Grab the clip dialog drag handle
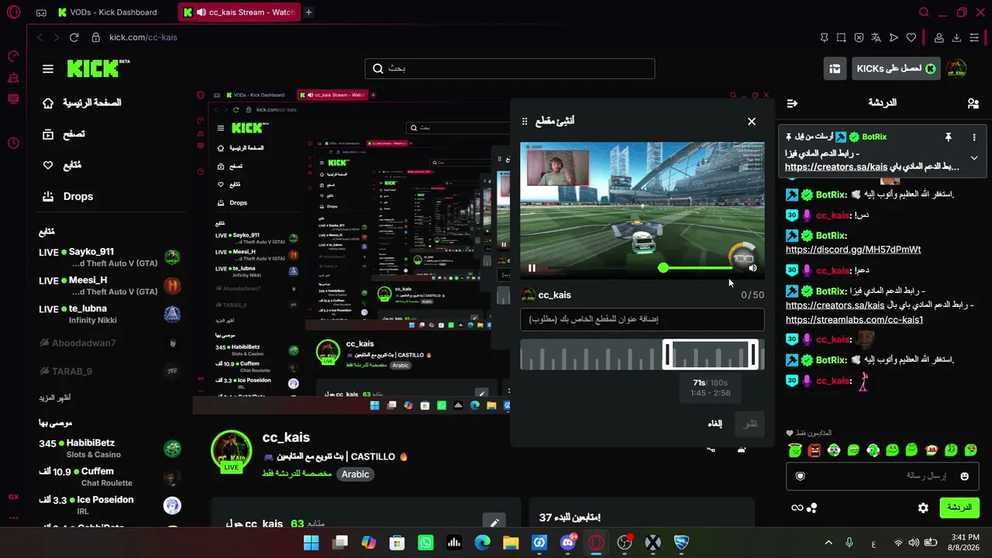Screen dimensions: 992x558 (x=525, y=122)
